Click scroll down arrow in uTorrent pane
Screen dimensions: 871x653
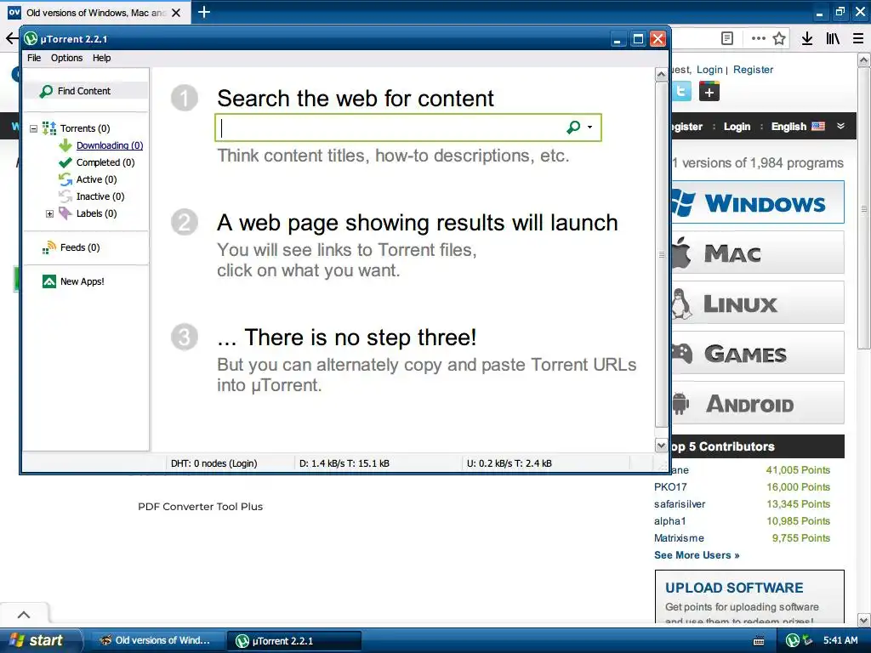tap(661, 446)
